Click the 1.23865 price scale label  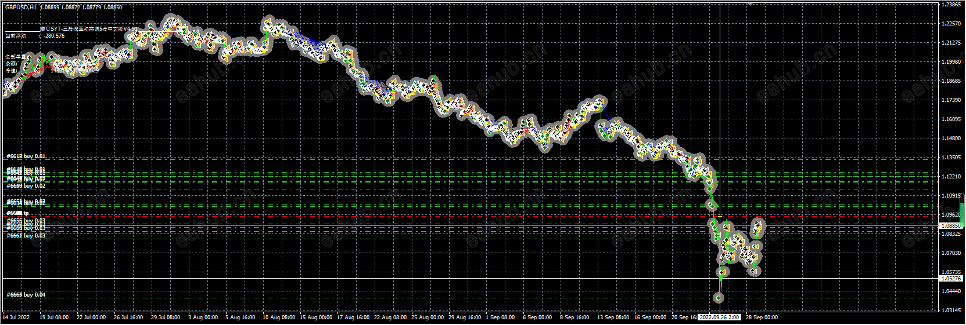tap(951, 5)
